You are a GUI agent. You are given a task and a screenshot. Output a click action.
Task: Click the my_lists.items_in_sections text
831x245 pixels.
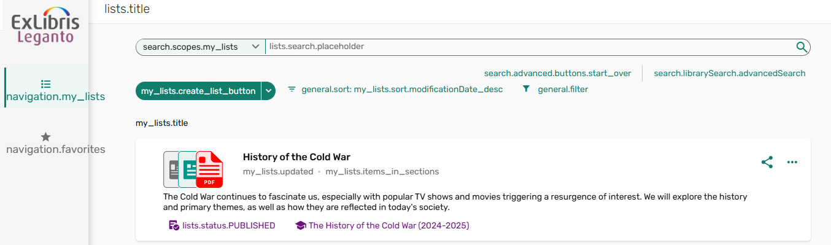click(382, 171)
